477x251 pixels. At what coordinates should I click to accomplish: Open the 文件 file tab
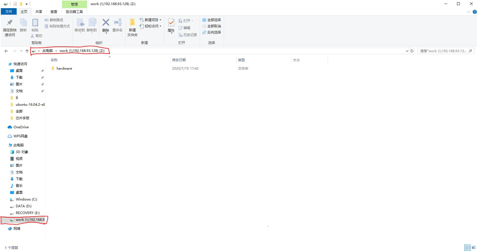9,12
